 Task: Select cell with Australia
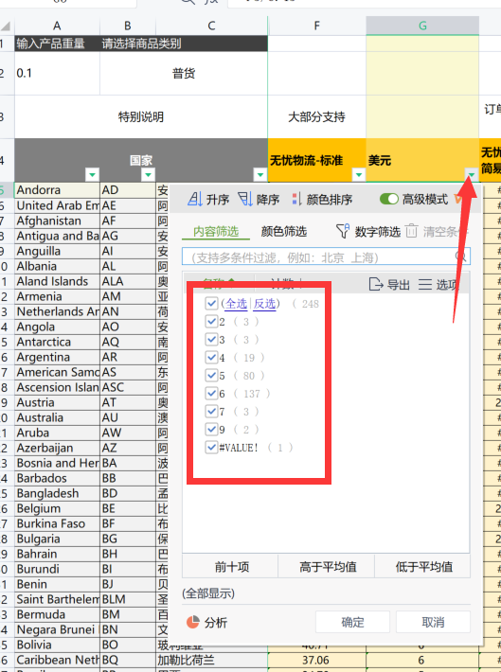pos(57,417)
